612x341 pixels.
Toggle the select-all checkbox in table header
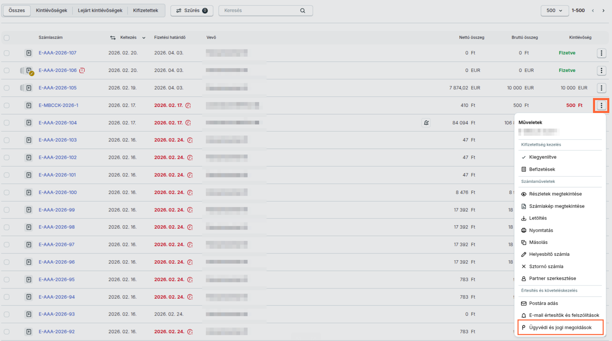point(7,38)
